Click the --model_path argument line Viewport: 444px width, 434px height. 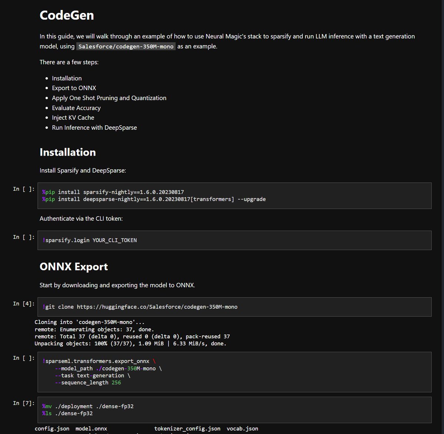[x=108, y=369]
